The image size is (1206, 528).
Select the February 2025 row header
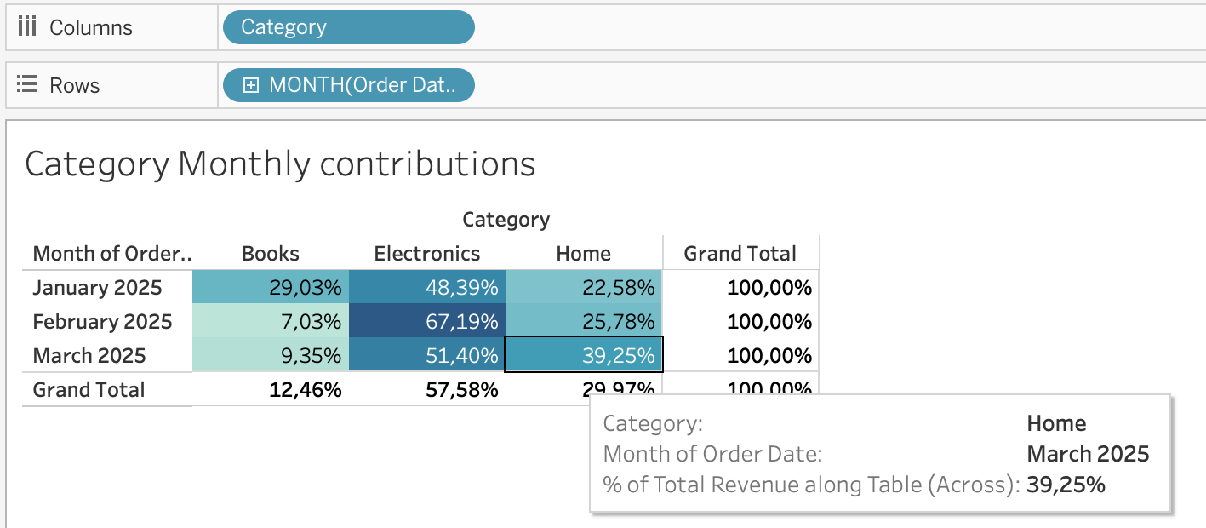pyautogui.click(x=102, y=322)
